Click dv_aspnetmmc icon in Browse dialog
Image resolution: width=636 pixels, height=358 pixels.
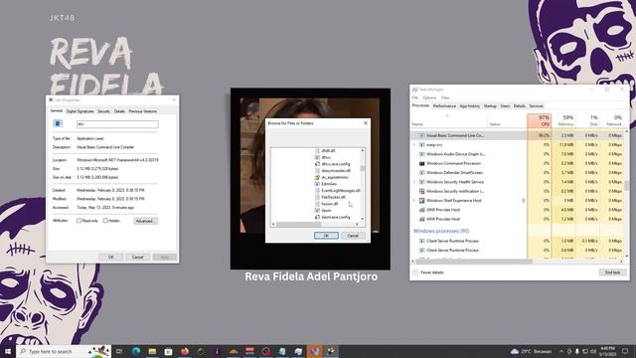click(x=317, y=177)
